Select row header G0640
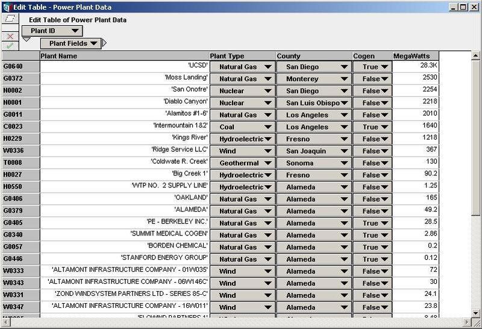This screenshot has height=329, width=482. click(x=21, y=66)
